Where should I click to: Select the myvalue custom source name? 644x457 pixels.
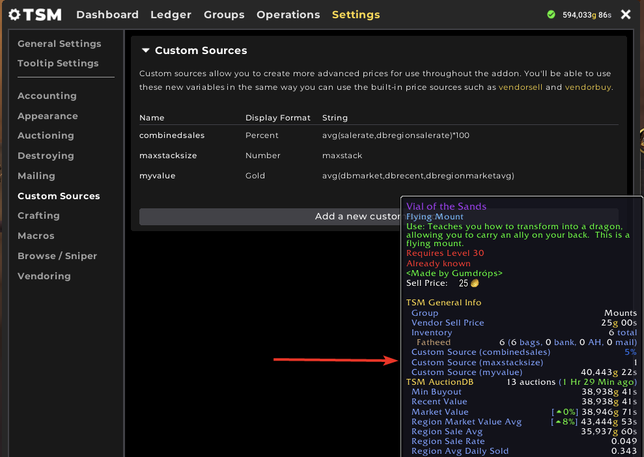coord(158,176)
